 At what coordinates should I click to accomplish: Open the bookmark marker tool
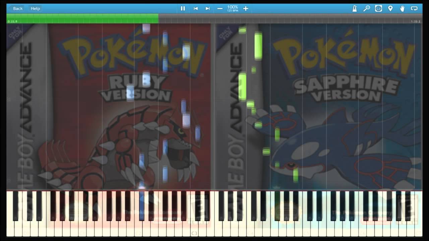pos(390,8)
